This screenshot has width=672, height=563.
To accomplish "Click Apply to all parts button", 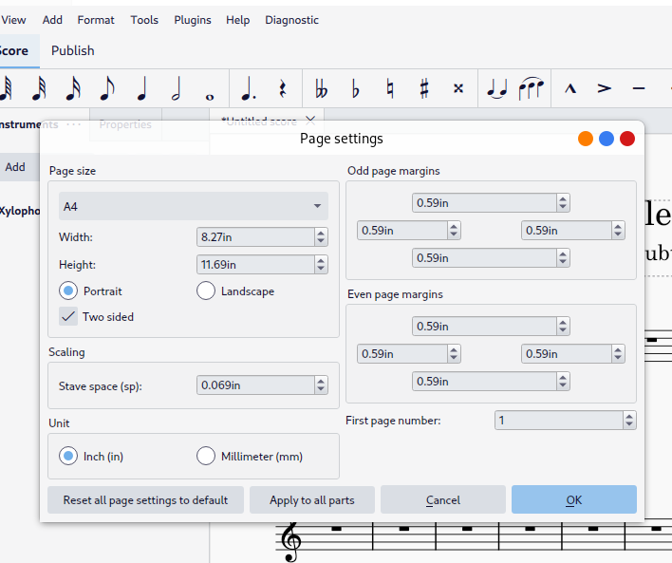I will tap(312, 500).
